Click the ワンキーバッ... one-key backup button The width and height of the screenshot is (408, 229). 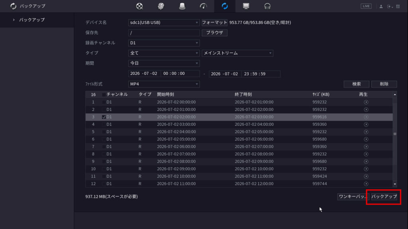point(353,196)
